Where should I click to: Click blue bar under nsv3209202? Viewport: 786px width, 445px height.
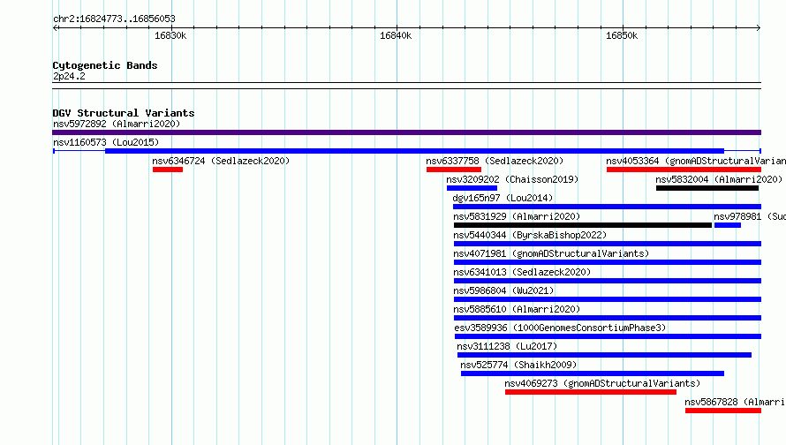pyautogui.click(x=472, y=188)
